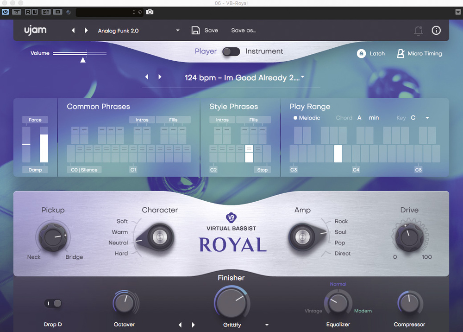This screenshot has height=332, width=463.
Task: Click the Save text button
Action: point(211,31)
